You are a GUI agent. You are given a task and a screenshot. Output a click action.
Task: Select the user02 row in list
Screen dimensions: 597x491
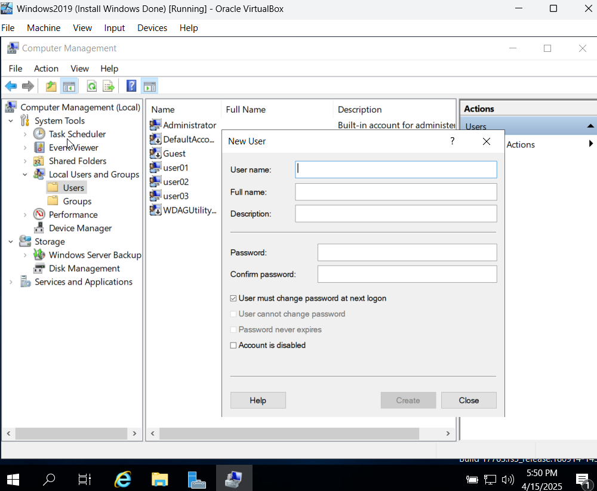[x=170, y=181]
